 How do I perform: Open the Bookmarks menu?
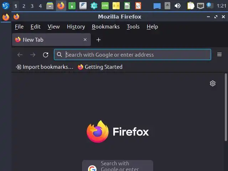(x=106, y=27)
